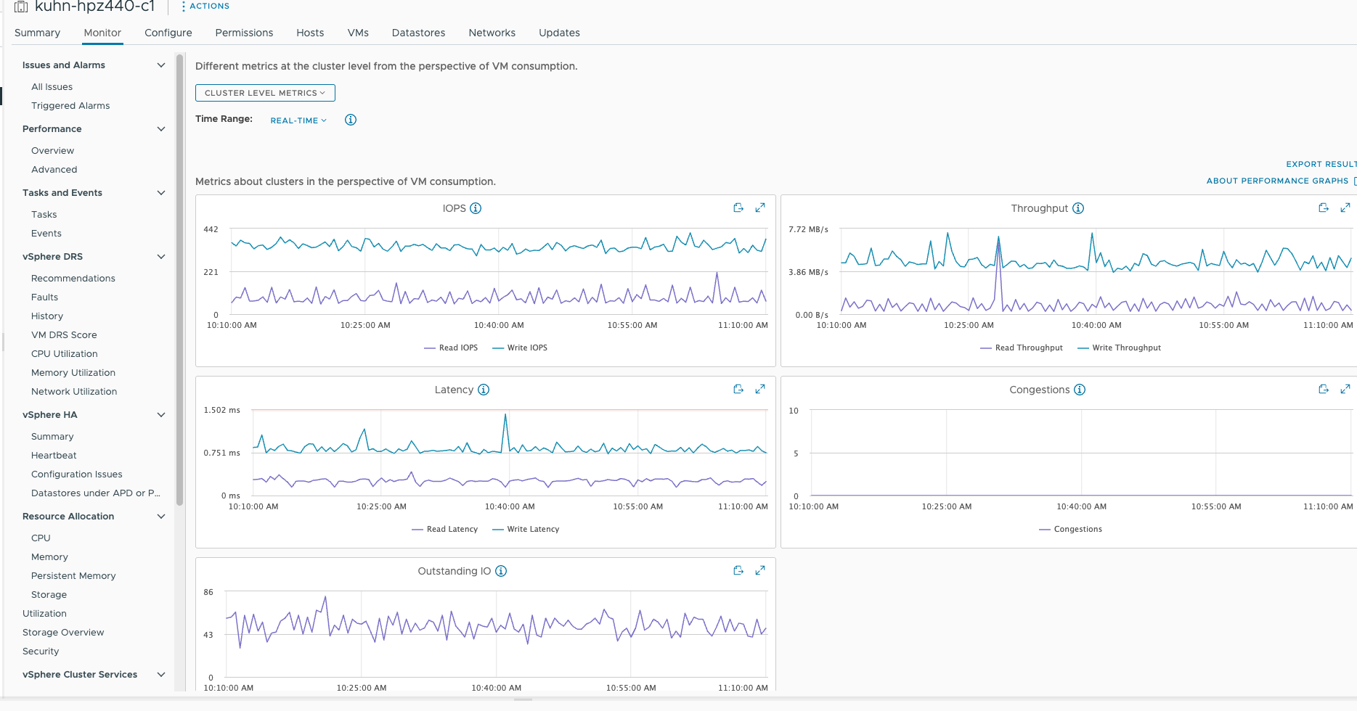Collapse the Performance section
1357x711 pixels.
click(x=161, y=129)
